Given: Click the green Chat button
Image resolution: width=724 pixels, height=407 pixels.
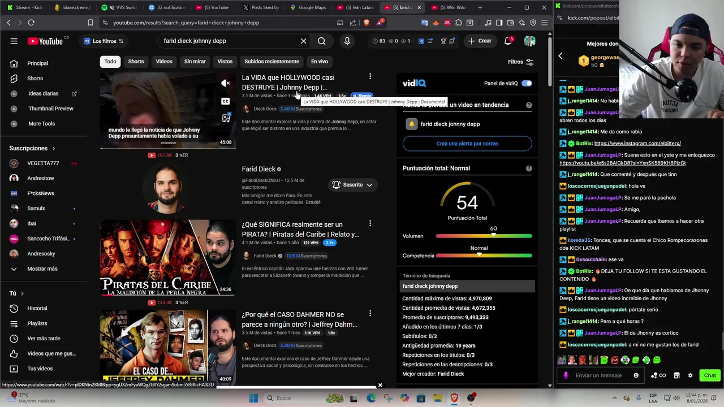Looking at the screenshot, I should tap(710, 375).
